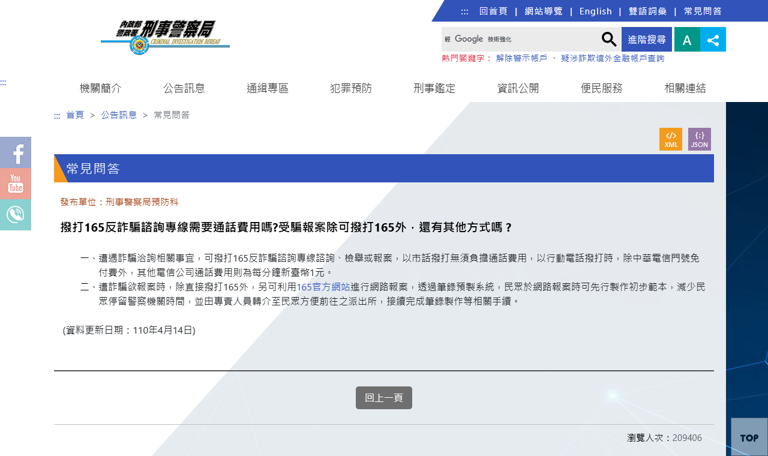Click the top bar ::: accesskey marker
768x456 pixels.
464,11
